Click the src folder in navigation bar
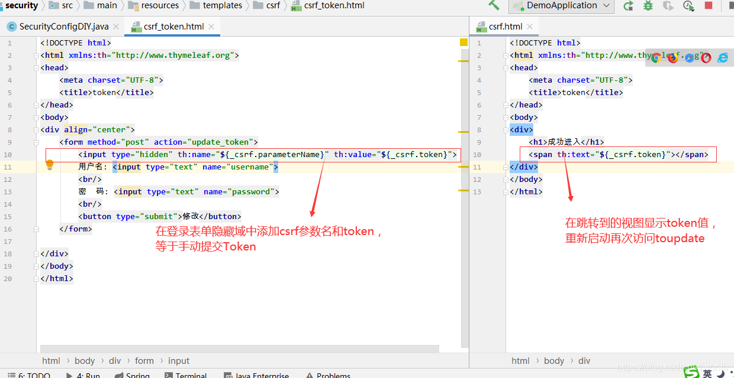This screenshot has width=734, height=378. tap(62, 5)
